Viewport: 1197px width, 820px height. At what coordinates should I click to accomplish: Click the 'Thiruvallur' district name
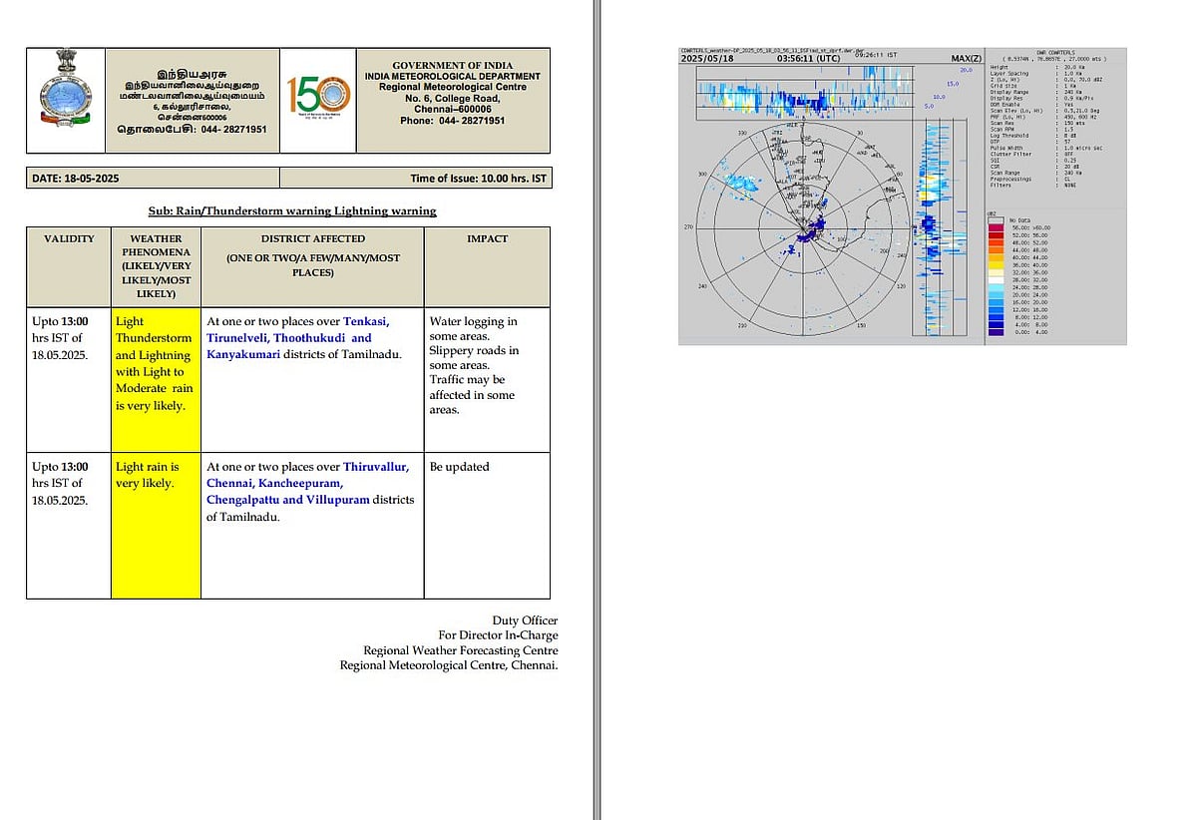click(375, 467)
